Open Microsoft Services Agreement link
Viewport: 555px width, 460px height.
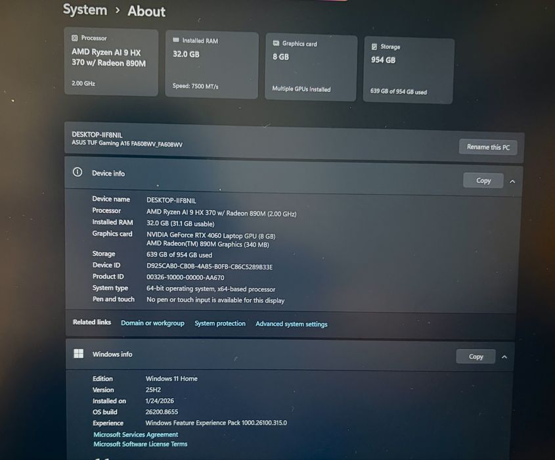click(135, 434)
